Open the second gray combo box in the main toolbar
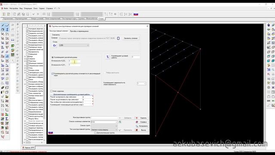The width and height of the screenshot is (275, 155). pos(92,14)
